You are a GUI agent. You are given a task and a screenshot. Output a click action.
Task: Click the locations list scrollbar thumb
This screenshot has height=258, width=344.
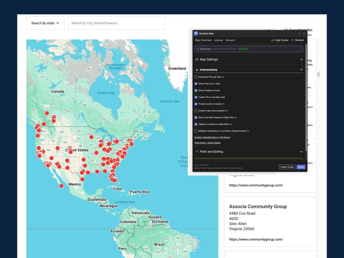(x=318, y=75)
